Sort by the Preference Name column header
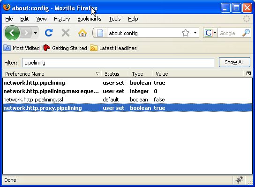255x187 pixels. [x=52, y=74]
